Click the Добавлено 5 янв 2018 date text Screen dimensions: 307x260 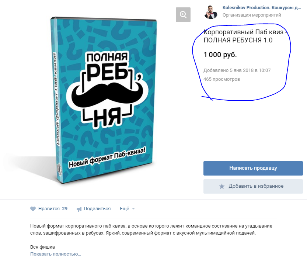237,70
